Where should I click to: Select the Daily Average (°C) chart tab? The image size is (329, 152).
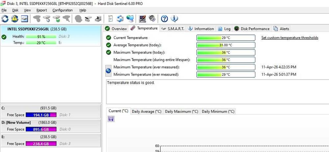[147, 111]
